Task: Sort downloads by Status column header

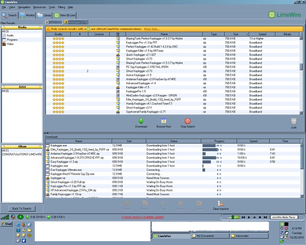Action: coord(174,141)
